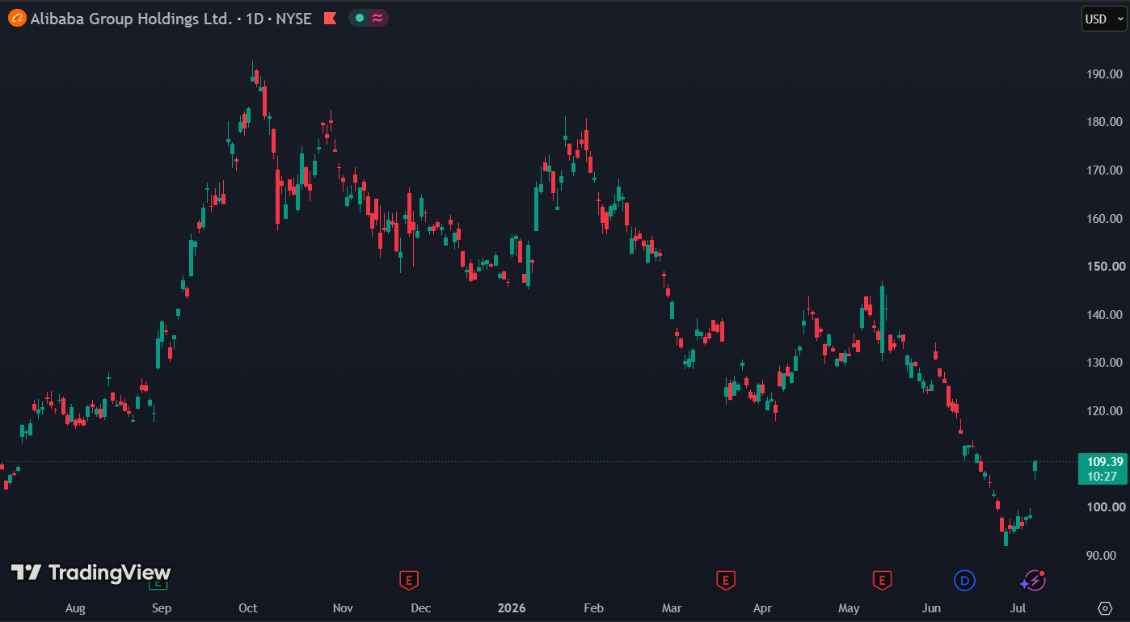Click the Oct label on time axis
Image resolution: width=1130 pixels, height=622 pixels.
[x=248, y=608]
